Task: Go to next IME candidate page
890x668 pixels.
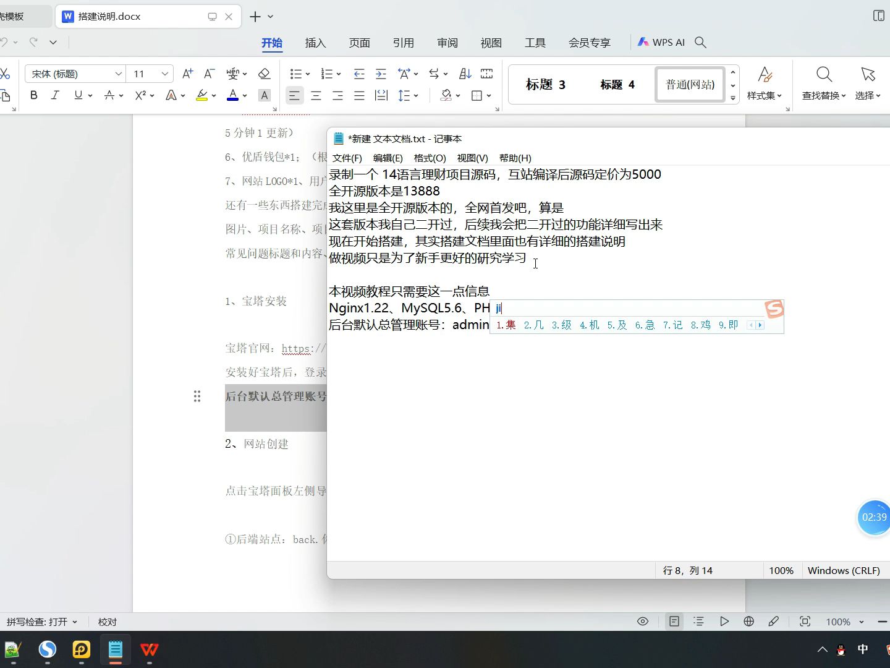Action: pyautogui.click(x=760, y=325)
